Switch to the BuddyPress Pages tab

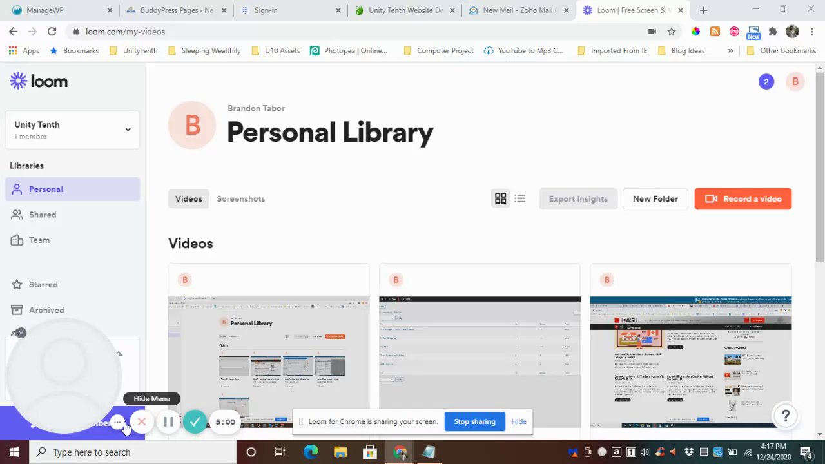coord(175,10)
